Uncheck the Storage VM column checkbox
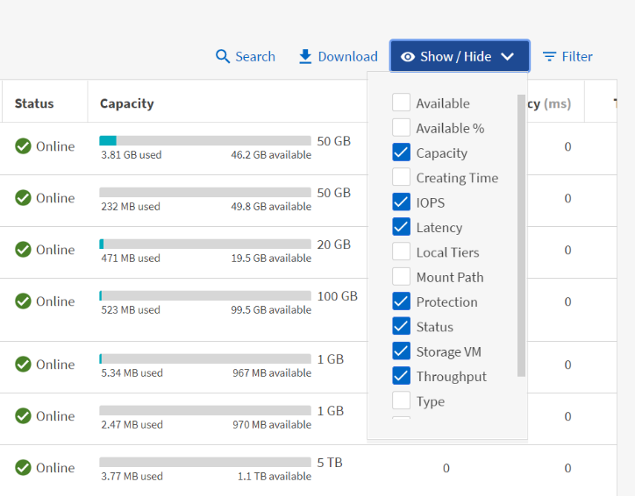 click(x=402, y=351)
